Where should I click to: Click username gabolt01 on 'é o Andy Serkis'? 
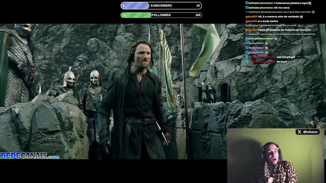point(251,21)
